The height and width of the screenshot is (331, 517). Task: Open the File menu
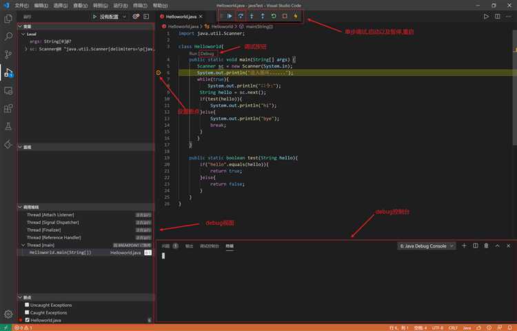[21, 6]
